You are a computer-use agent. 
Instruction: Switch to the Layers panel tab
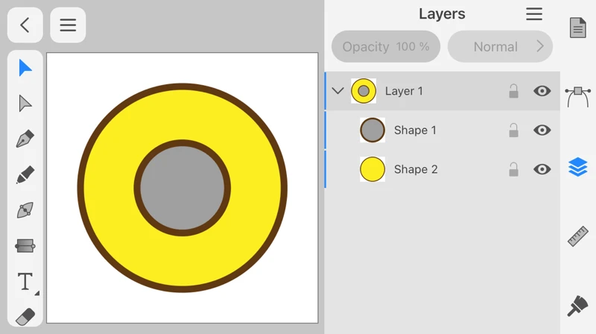click(x=578, y=166)
